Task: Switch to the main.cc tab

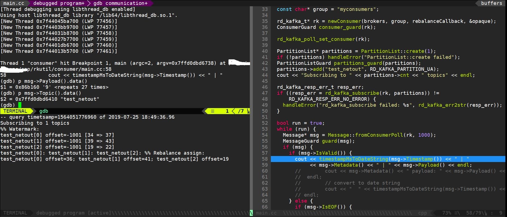Action: (14, 3)
